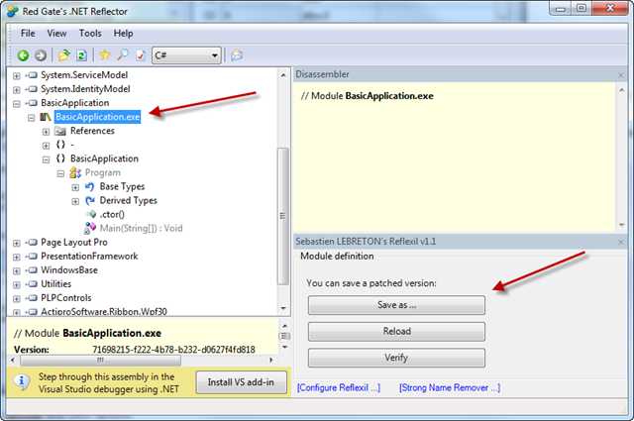The height and width of the screenshot is (421, 634).
Task: Select the .ctor() constructor item
Action: [x=112, y=214]
